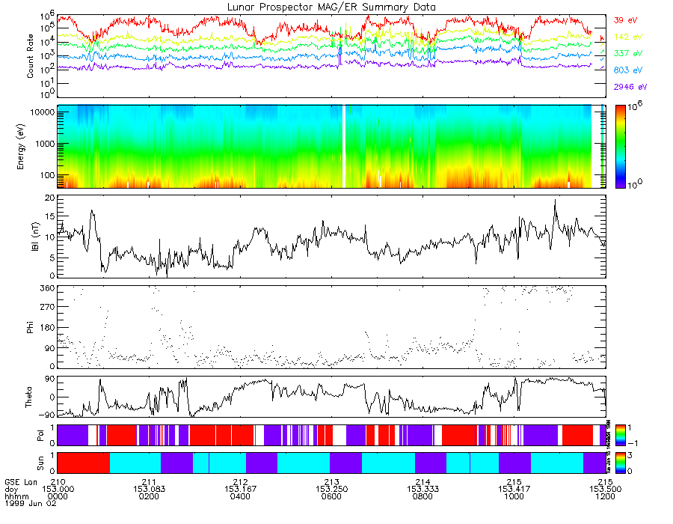Click the '|B| (nT)' axis label

35,237
